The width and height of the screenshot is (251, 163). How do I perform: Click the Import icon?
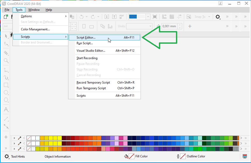[x=107, y=17]
